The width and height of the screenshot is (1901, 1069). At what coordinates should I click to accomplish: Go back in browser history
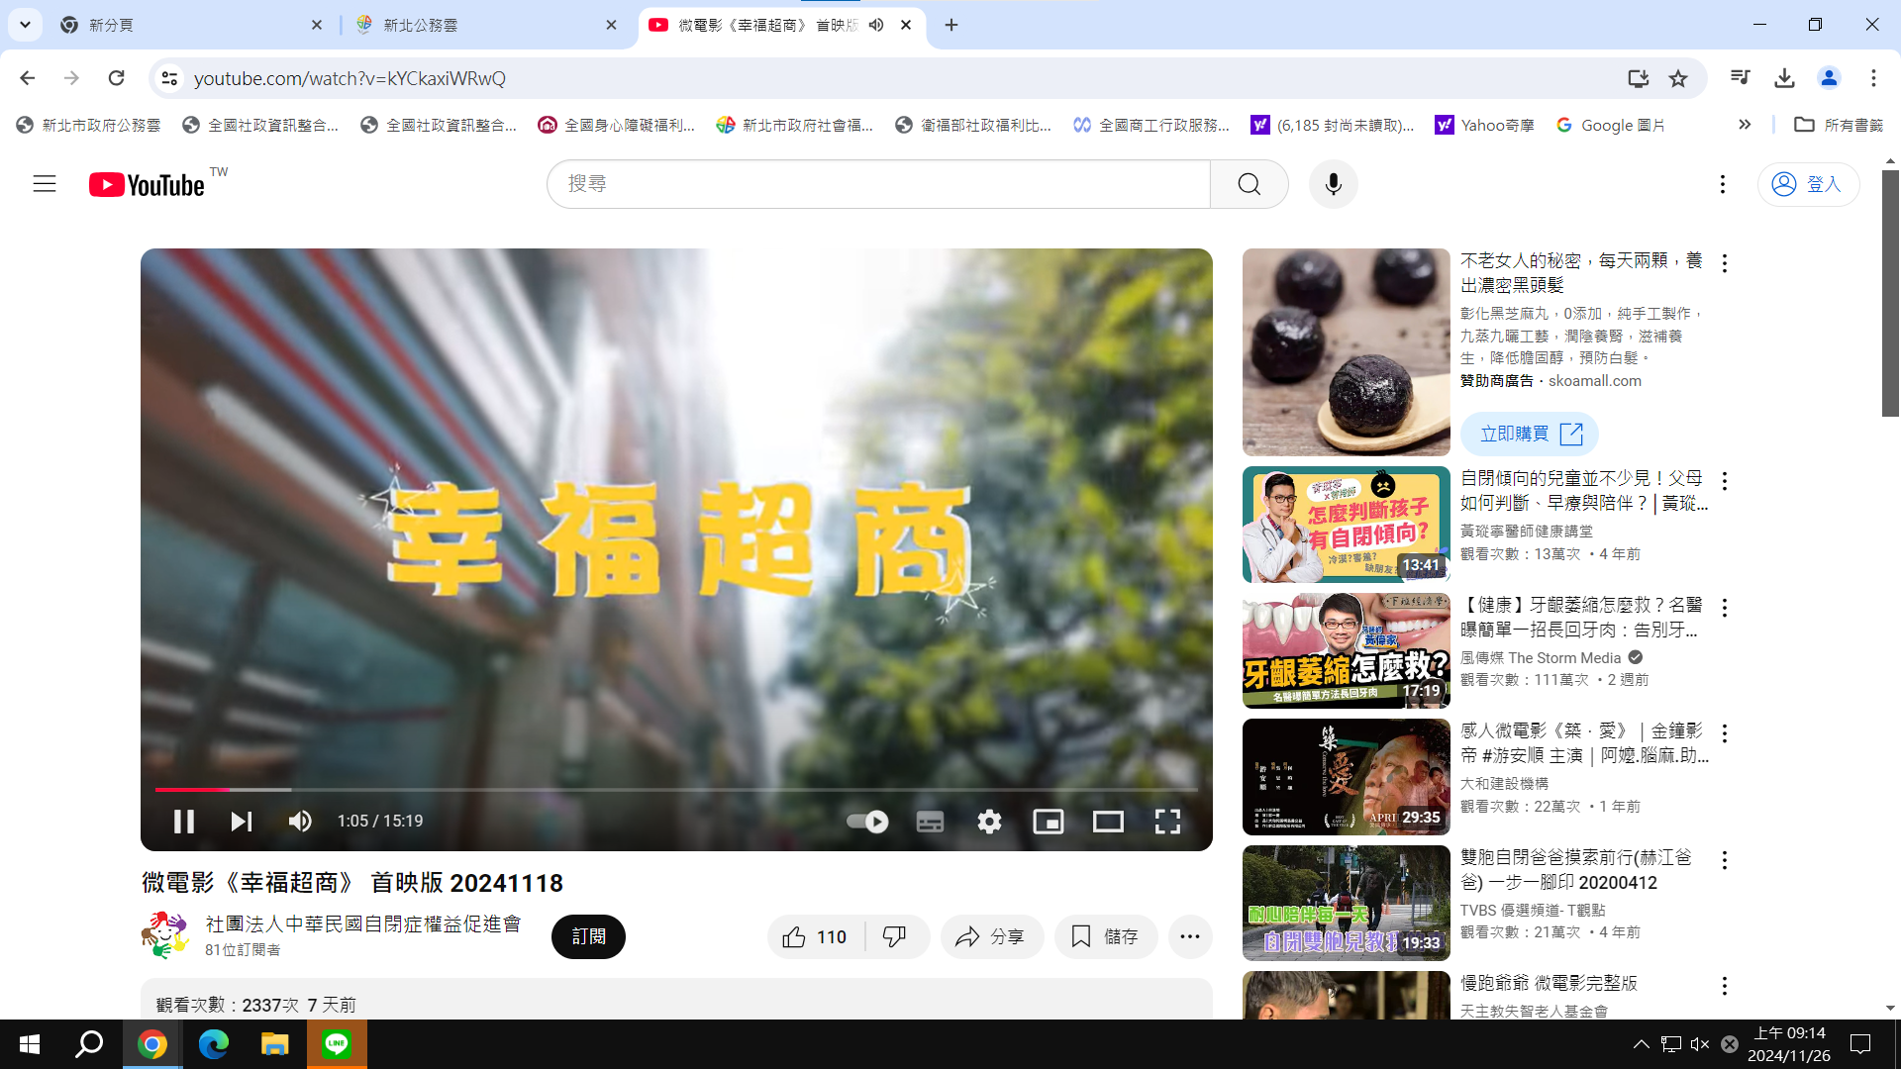click(28, 78)
